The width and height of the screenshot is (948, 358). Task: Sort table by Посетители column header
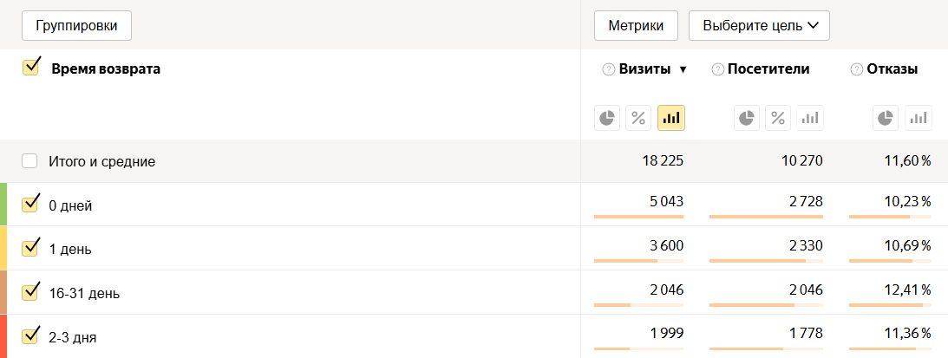768,69
